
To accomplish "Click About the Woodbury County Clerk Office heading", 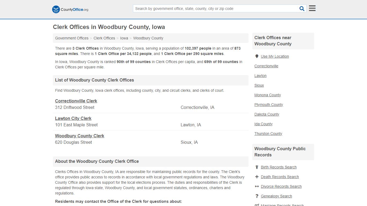I will coord(97,161).
